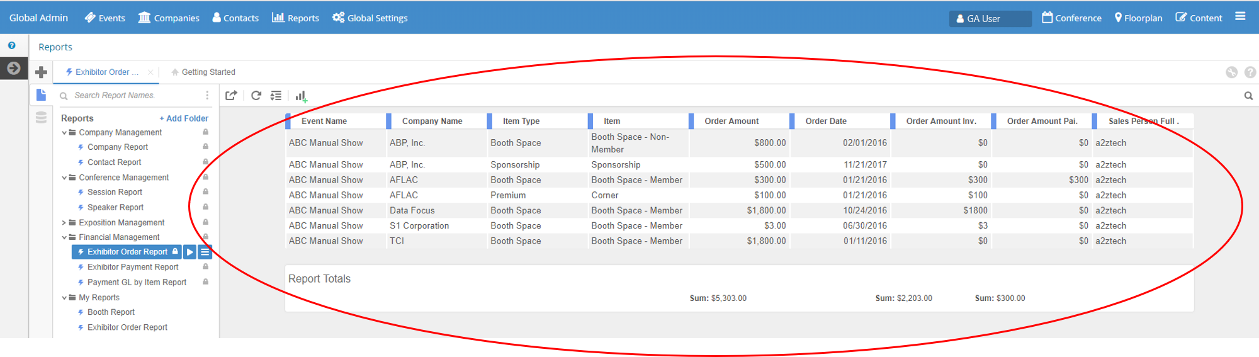This screenshot has width=1259, height=357.
Task: Open the hamburger menu beside Exhibitor Order Report
Action: point(205,252)
